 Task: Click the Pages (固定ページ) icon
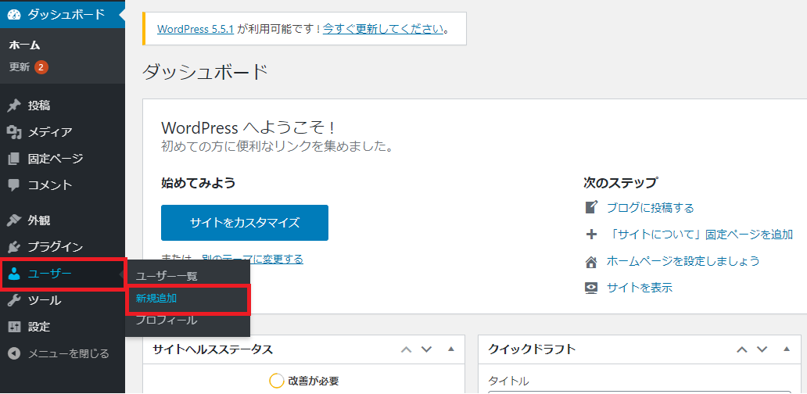14,159
